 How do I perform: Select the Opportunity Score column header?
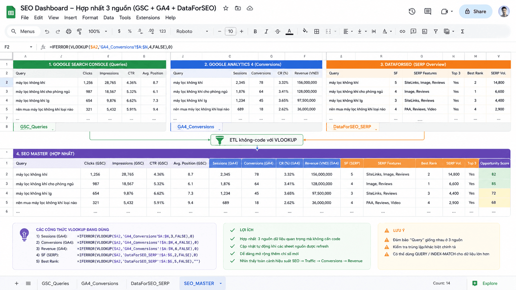[494, 163]
